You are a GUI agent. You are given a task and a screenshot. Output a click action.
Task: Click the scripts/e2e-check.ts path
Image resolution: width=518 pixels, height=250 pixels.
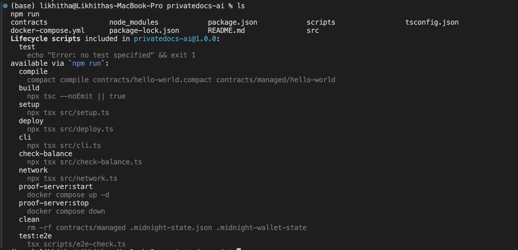tap(85, 244)
